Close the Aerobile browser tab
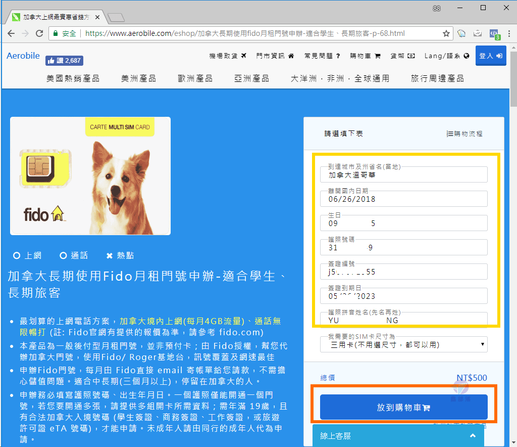Image resolution: width=517 pixels, height=447 pixels. (x=97, y=17)
